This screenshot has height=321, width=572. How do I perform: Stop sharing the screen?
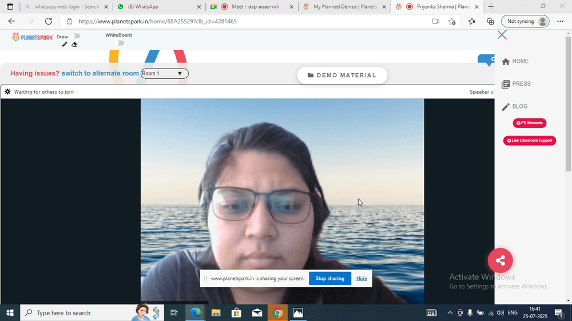click(330, 278)
